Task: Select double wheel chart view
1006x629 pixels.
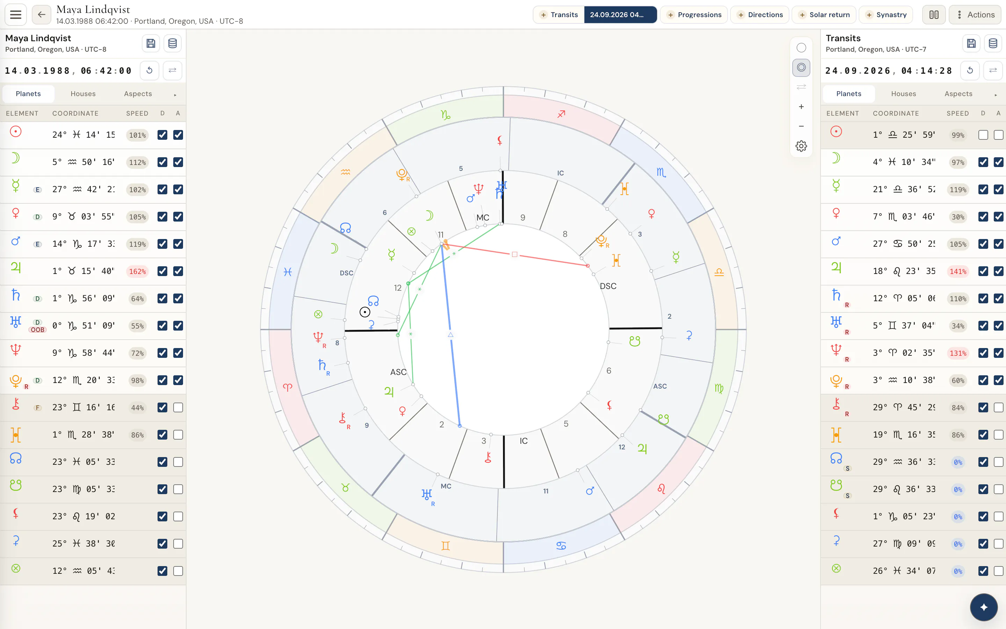Action: coord(801,67)
